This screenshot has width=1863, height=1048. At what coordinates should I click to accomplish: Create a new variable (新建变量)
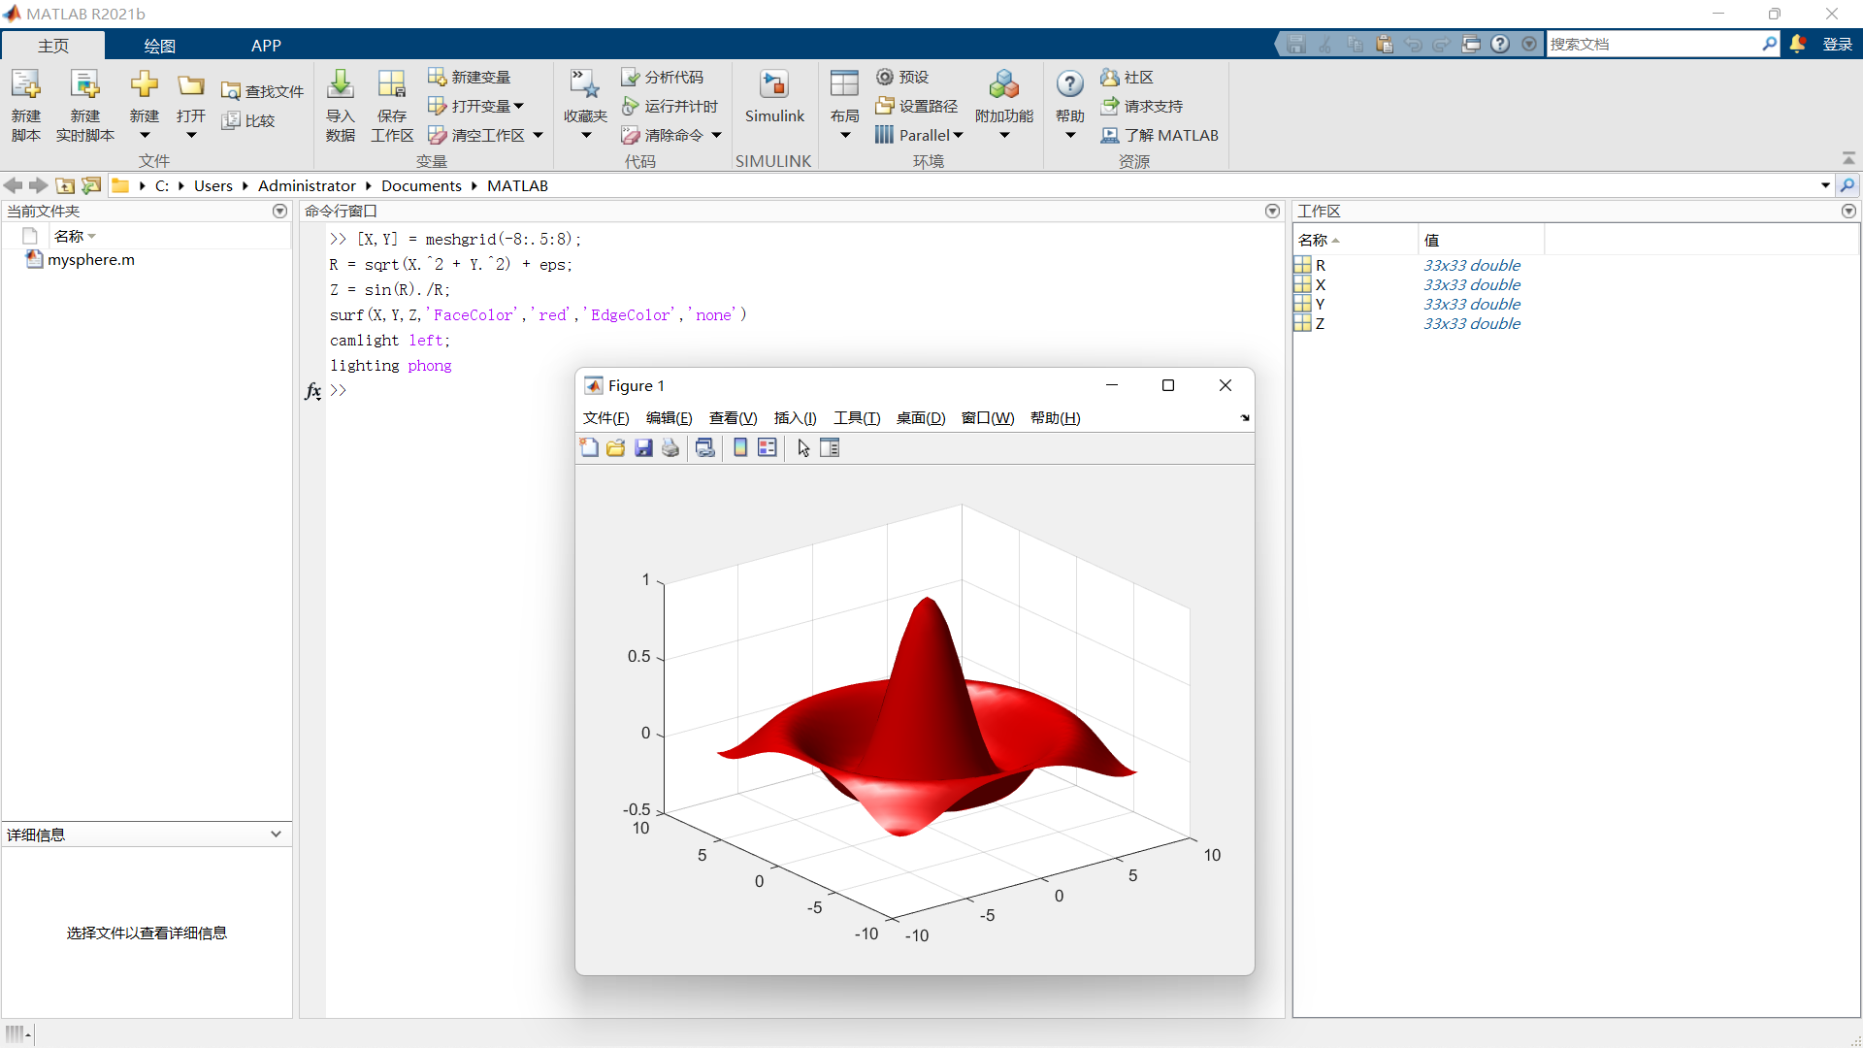470,77
